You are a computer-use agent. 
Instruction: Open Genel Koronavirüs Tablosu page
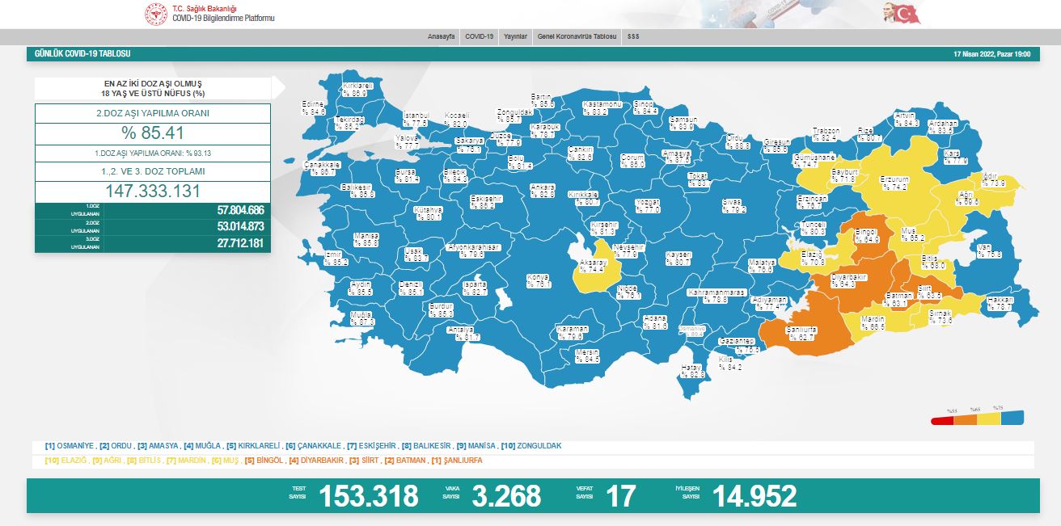pyautogui.click(x=577, y=37)
